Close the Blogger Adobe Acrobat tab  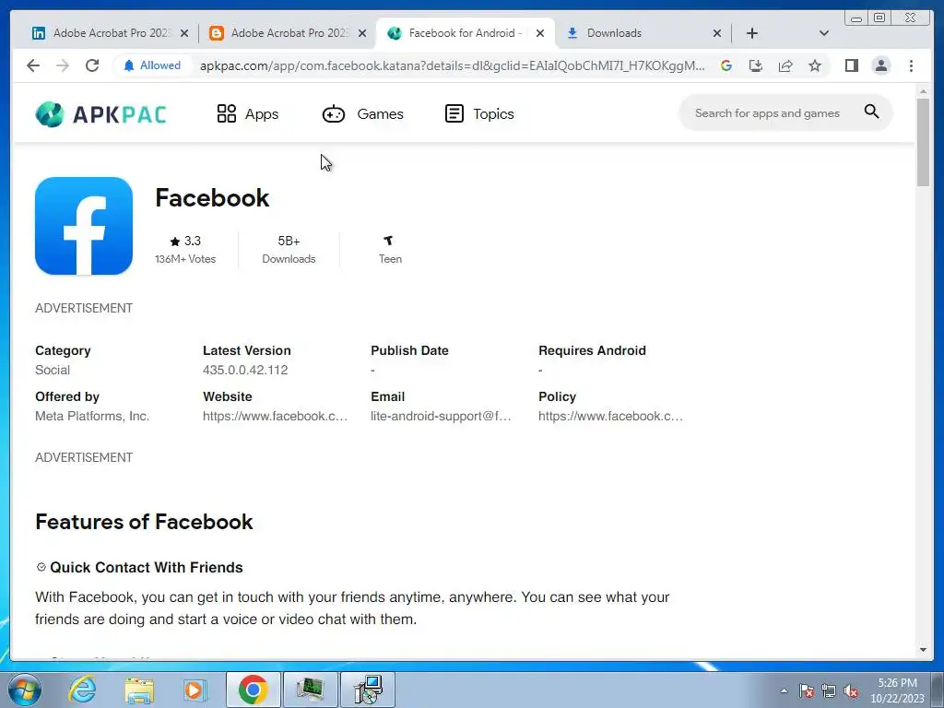361,33
